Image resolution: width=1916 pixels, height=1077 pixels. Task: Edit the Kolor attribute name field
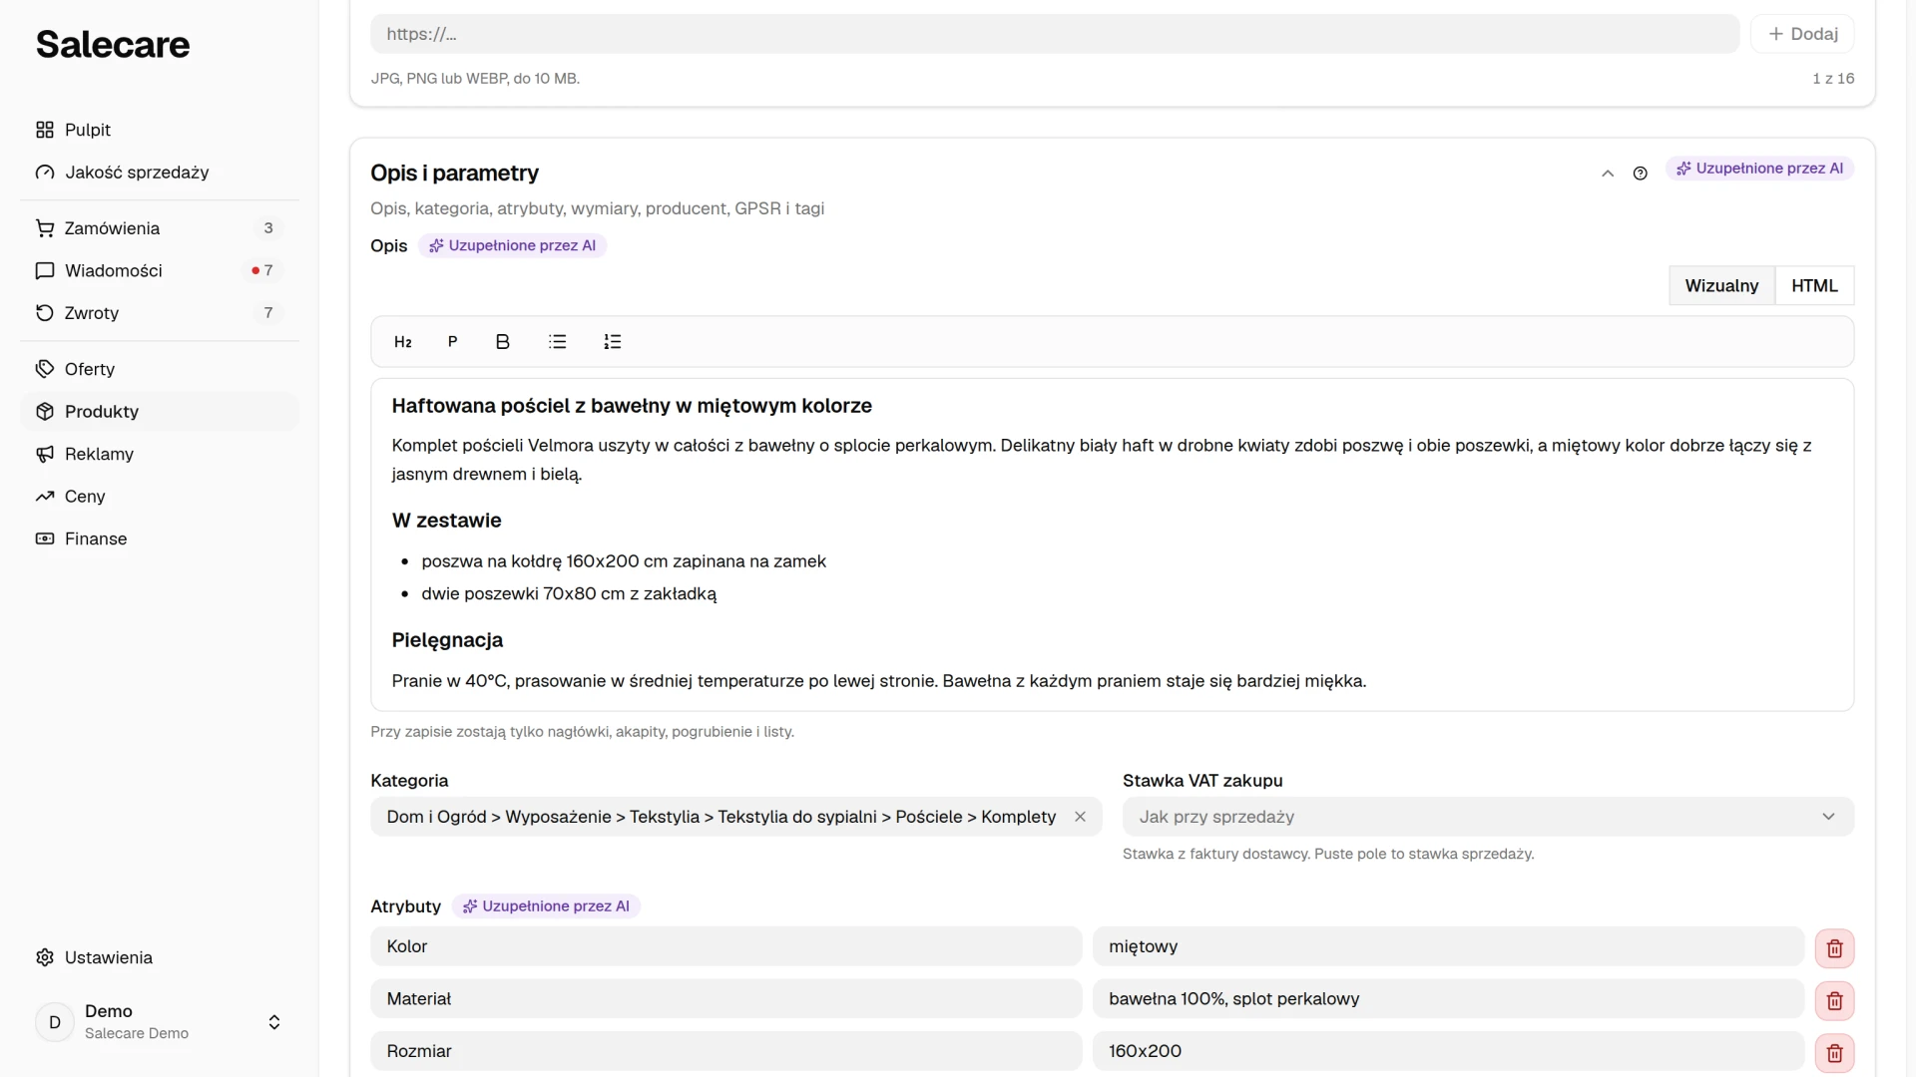725,946
